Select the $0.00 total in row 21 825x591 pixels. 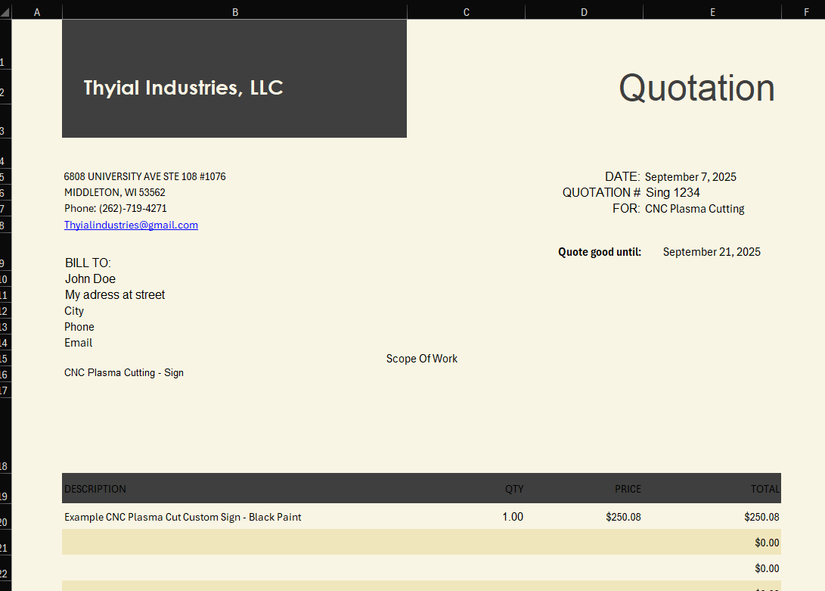(767, 543)
